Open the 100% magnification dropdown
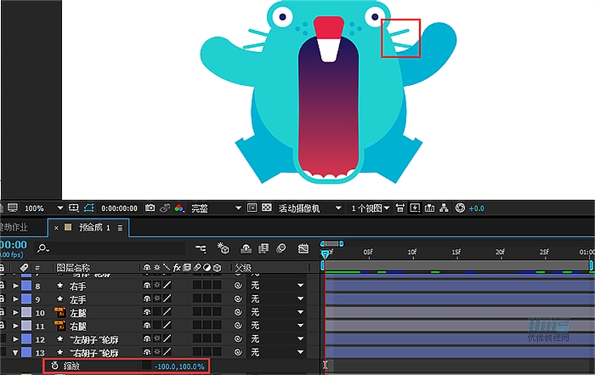This screenshot has width=595, height=375. 59,208
